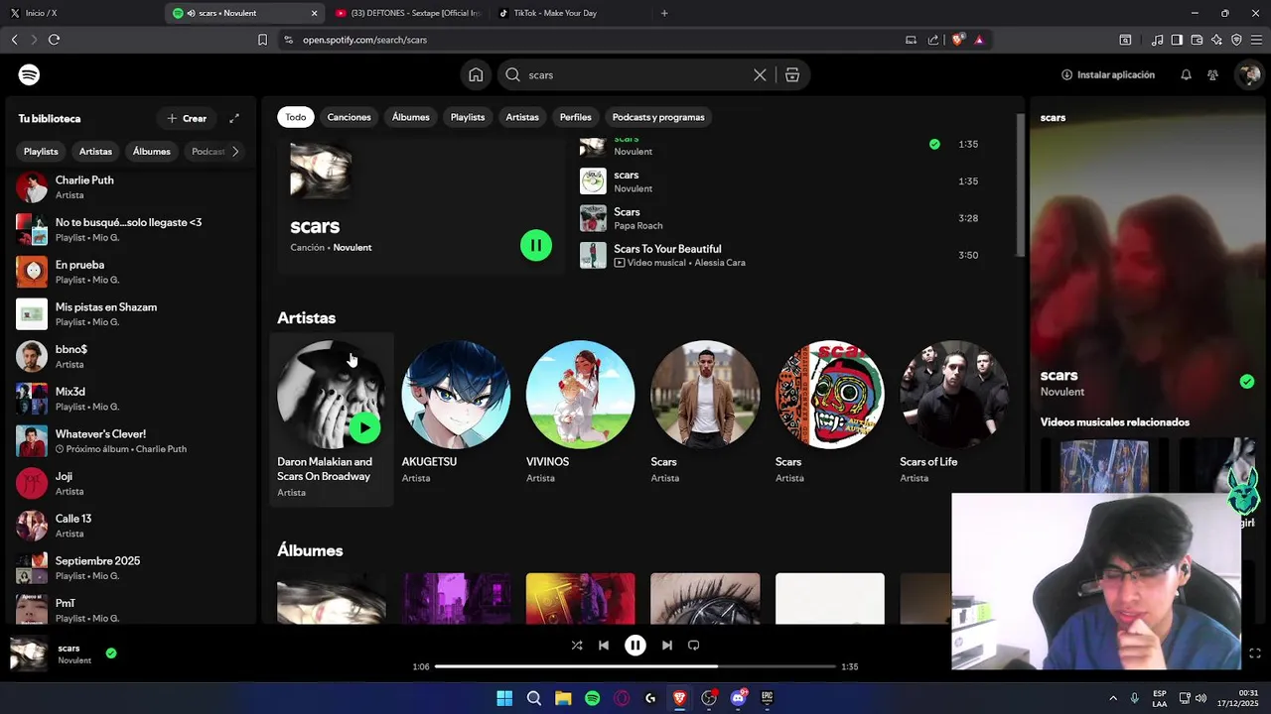This screenshot has width=1271, height=714.
Task: Open the Brave VPN shield icon
Action: click(1236, 40)
